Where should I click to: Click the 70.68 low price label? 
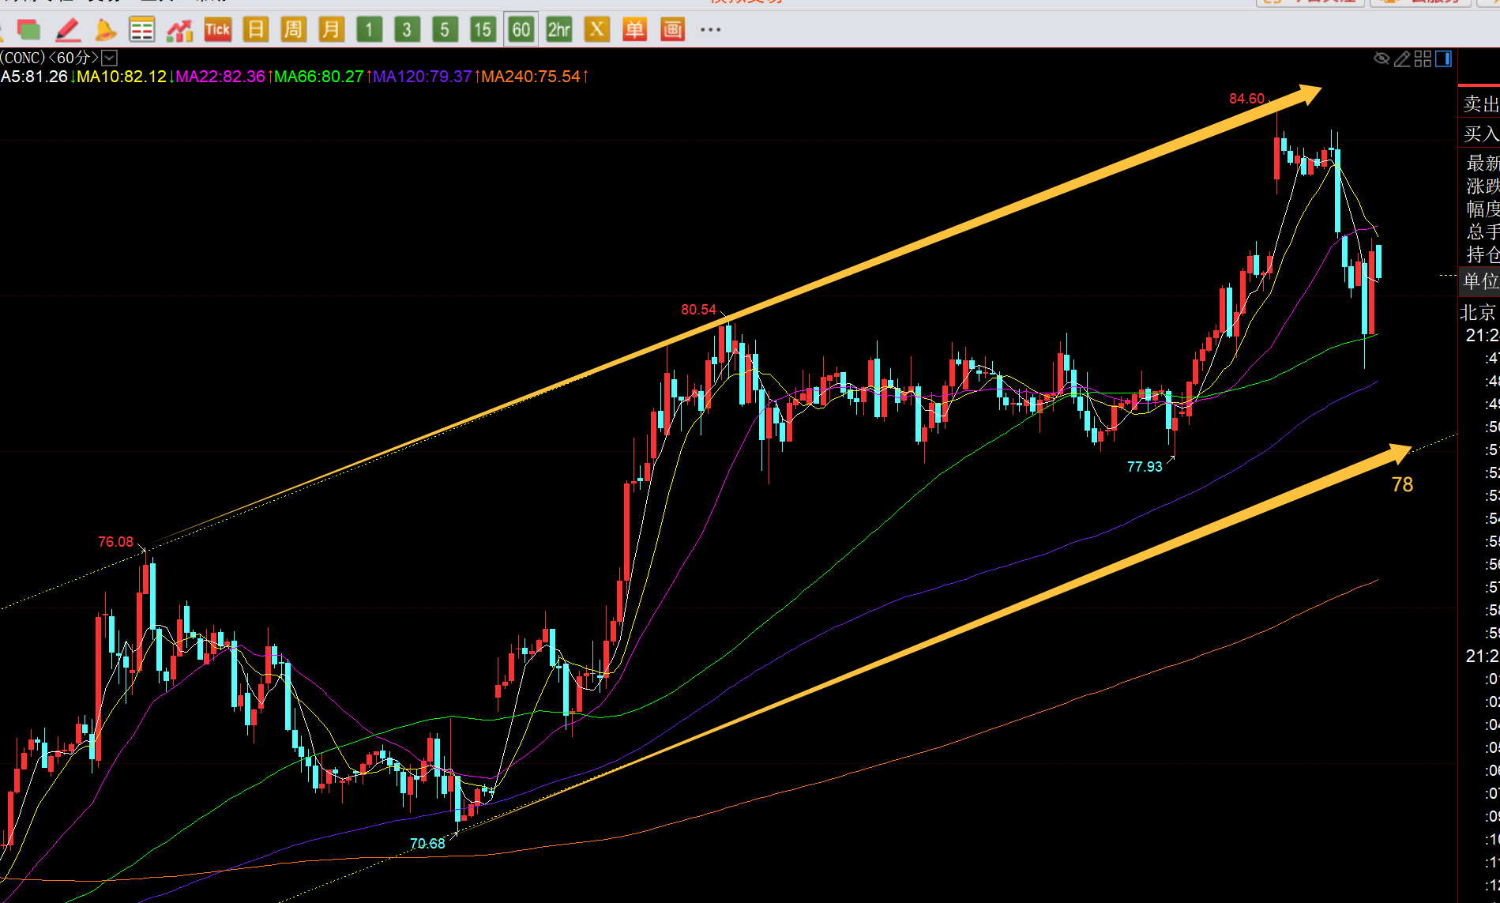427,844
